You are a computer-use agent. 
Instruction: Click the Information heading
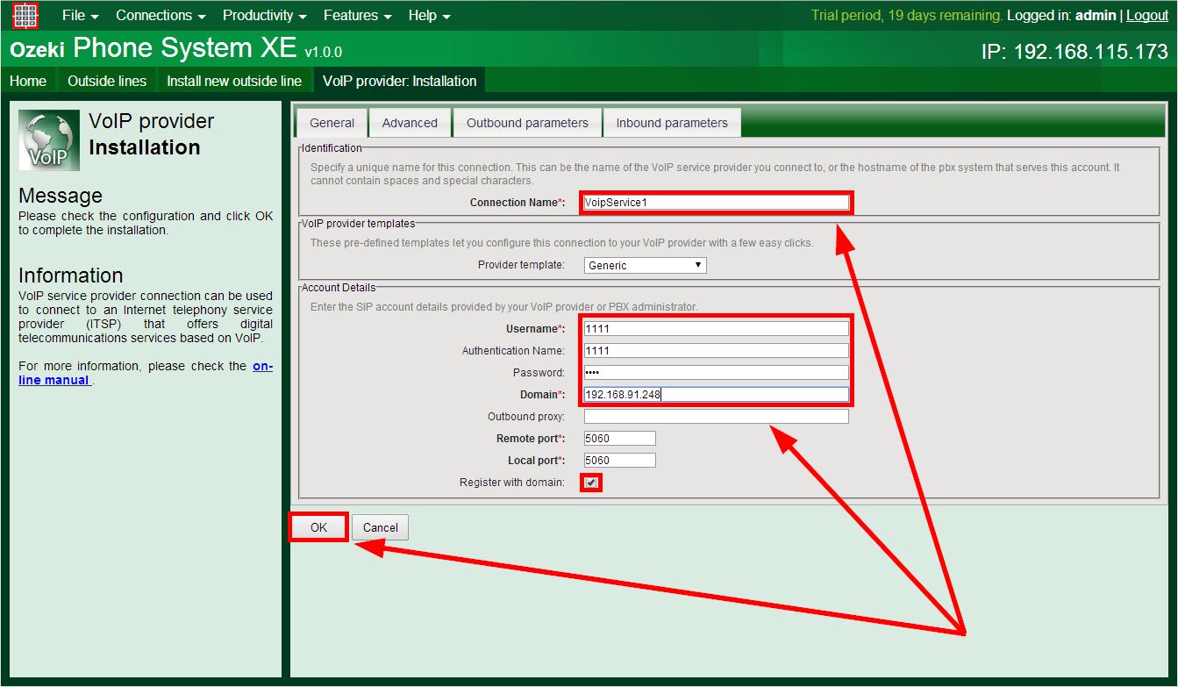tap(71, 276)
